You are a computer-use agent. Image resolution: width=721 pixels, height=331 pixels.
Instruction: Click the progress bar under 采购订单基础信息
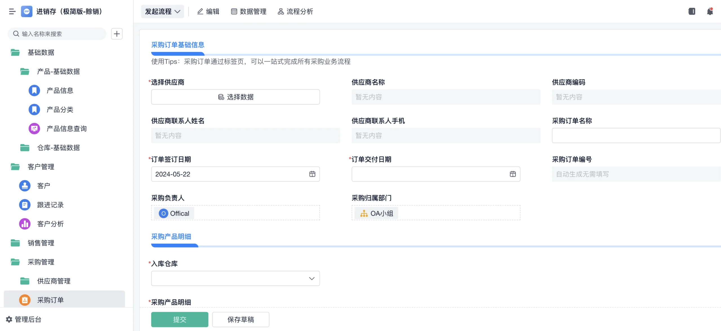tap(177, 53)
